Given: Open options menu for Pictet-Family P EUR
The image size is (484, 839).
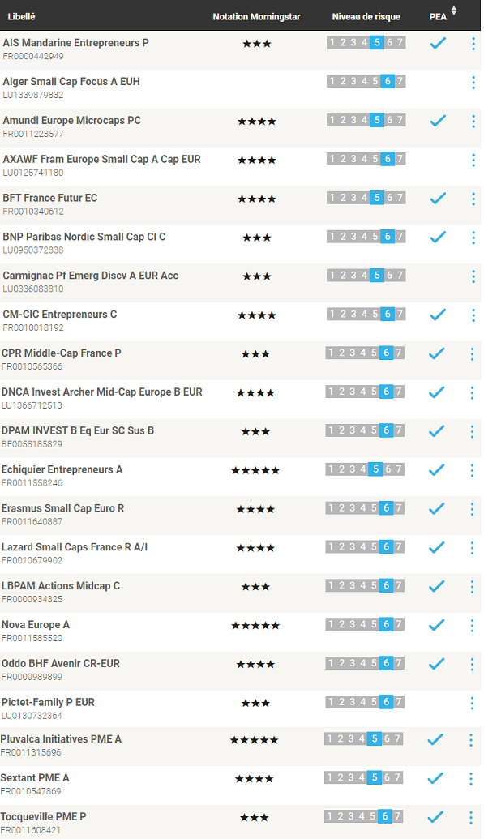Looking at the screenshot, I should [x=472, y=703].
